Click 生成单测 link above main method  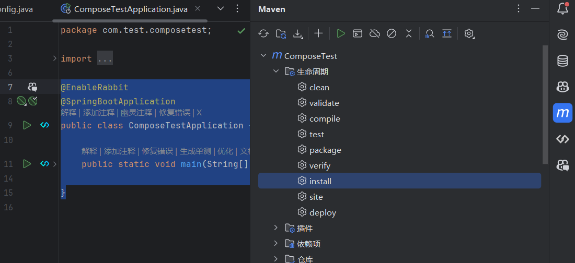tap(195, 151)
